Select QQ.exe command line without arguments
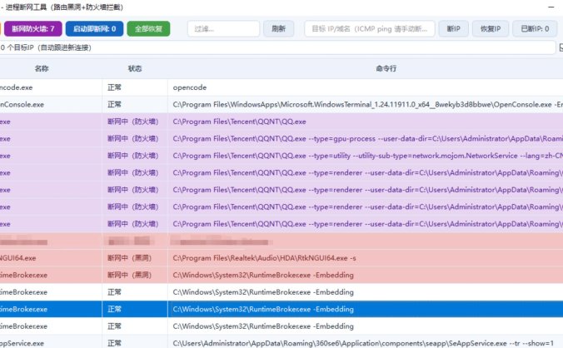The image size is (563, 348). [366, 122]
